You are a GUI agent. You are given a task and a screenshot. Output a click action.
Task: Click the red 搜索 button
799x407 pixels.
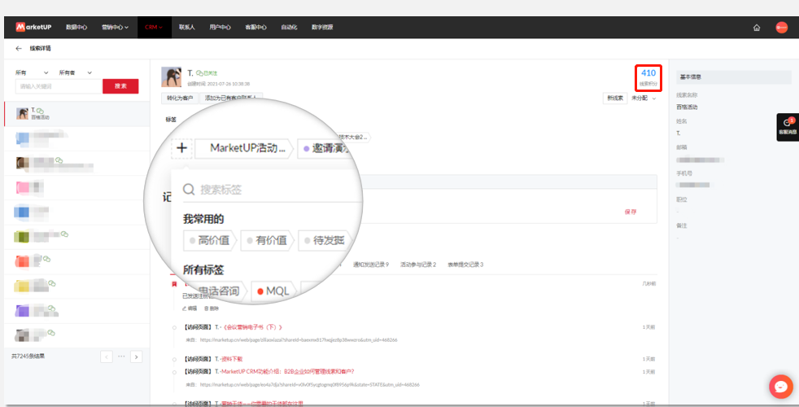(120, 86)
